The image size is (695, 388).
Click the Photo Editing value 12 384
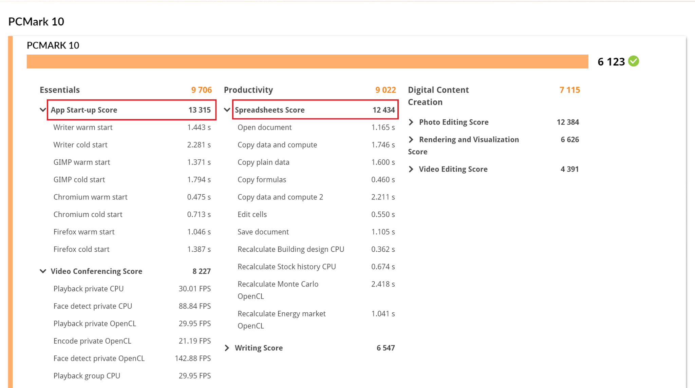(x=568, y=122)
